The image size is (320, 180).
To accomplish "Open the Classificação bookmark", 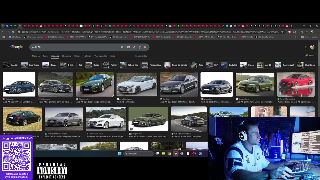I will 15,37.
